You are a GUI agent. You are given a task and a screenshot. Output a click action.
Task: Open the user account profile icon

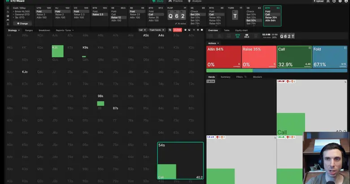click(346, 1)
